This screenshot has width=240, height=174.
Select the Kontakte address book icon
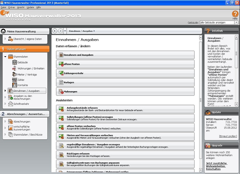pyautogui.click(x=14, y=85)
